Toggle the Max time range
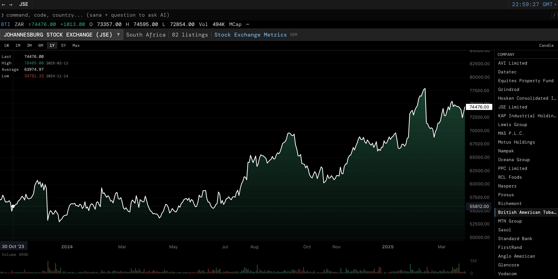Viewport: 558px width, 279px height. pyautogui.click(x=76, y=45)
